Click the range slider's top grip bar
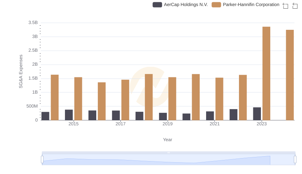302x174 pixels. click(168, 152)
